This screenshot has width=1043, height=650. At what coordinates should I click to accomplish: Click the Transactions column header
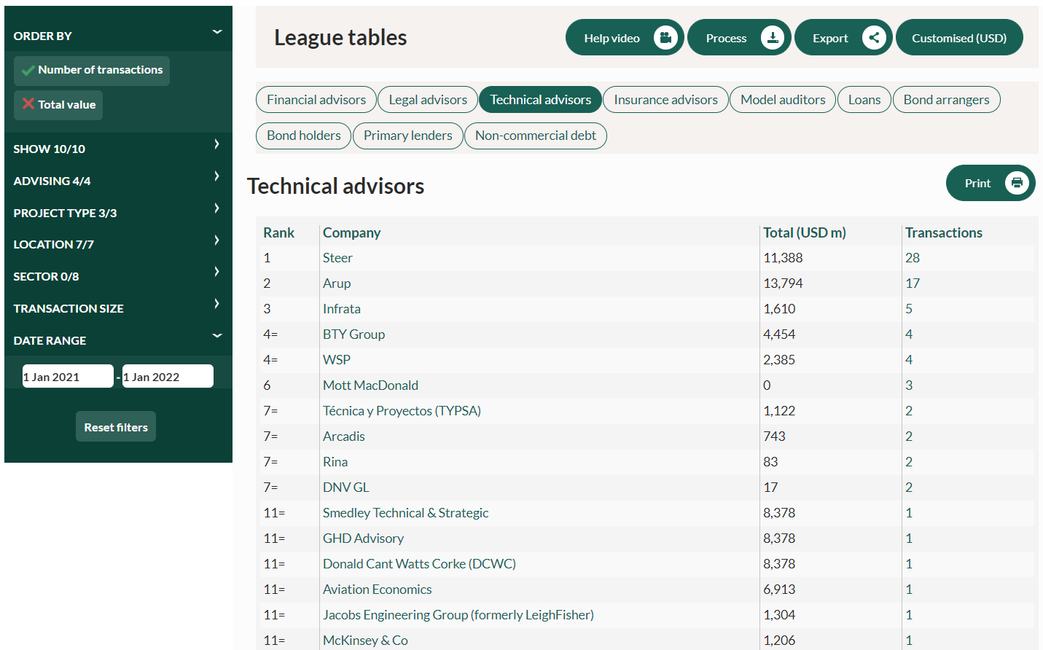(944, 232)
